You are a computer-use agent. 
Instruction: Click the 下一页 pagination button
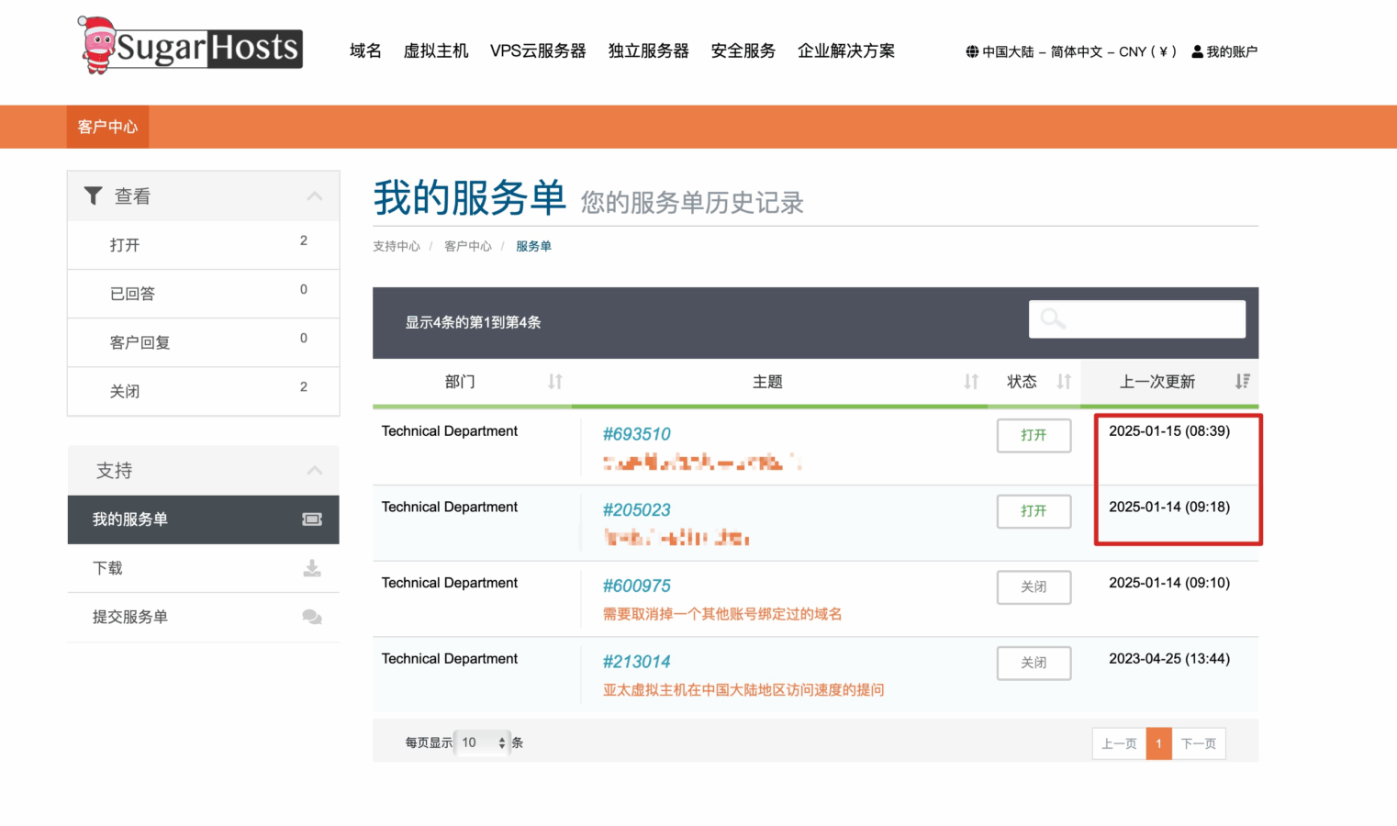1198,743
